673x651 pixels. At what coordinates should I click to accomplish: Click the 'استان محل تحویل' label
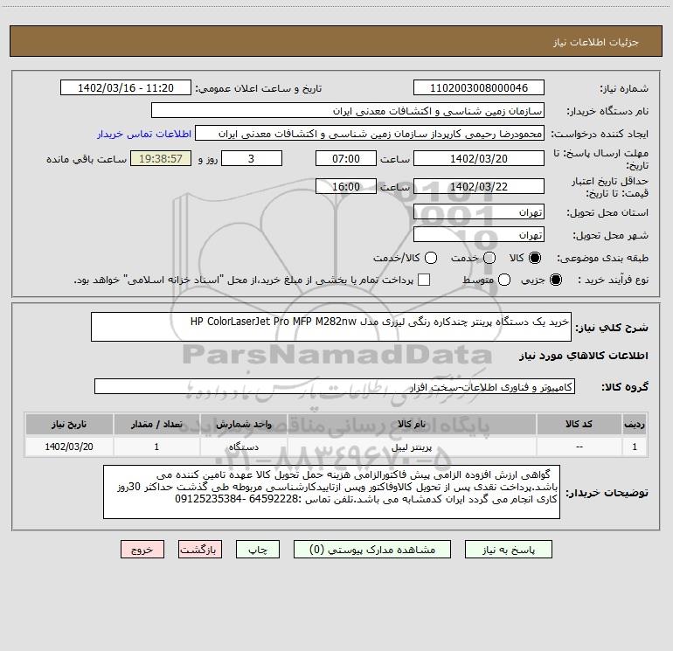tap(607, 212)
